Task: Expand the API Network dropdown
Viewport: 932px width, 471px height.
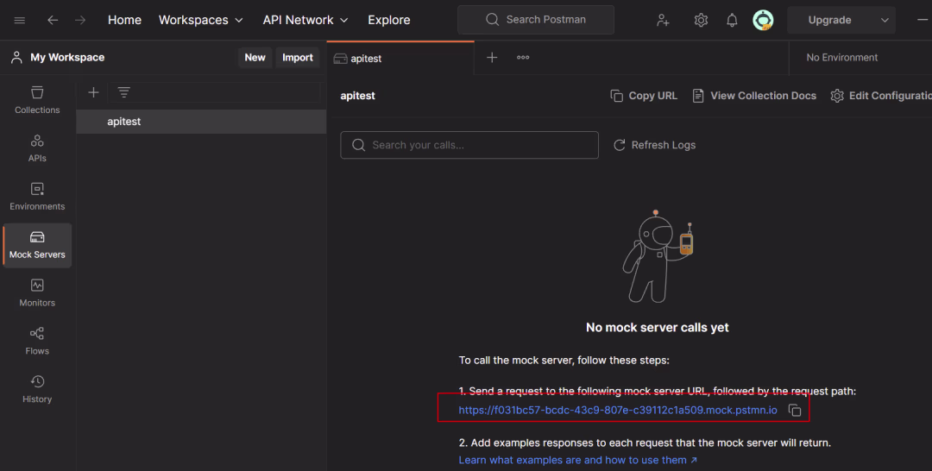Action: pyautogui.click(x=305, y=20)
